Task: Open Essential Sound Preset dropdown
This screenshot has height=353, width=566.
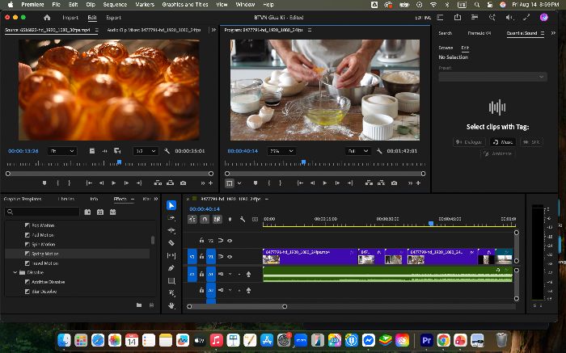Action: (x=492, y=77)
